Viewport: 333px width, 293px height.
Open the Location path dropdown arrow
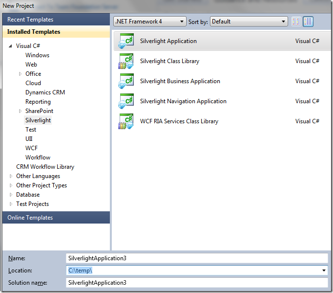tap(324, 270)
